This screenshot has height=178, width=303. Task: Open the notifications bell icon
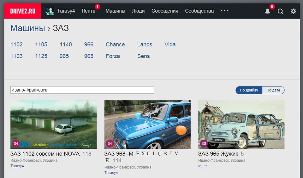tap(267, 11)
